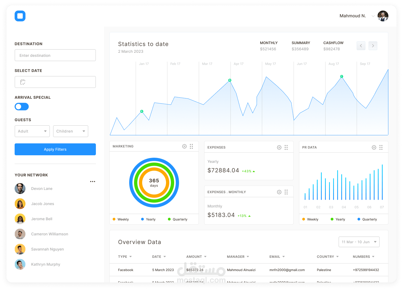This screenshot has height=290, width=403.
Task: Select the Summary $356489 stat
Action: pyautogui.click(x=301, y=46)
